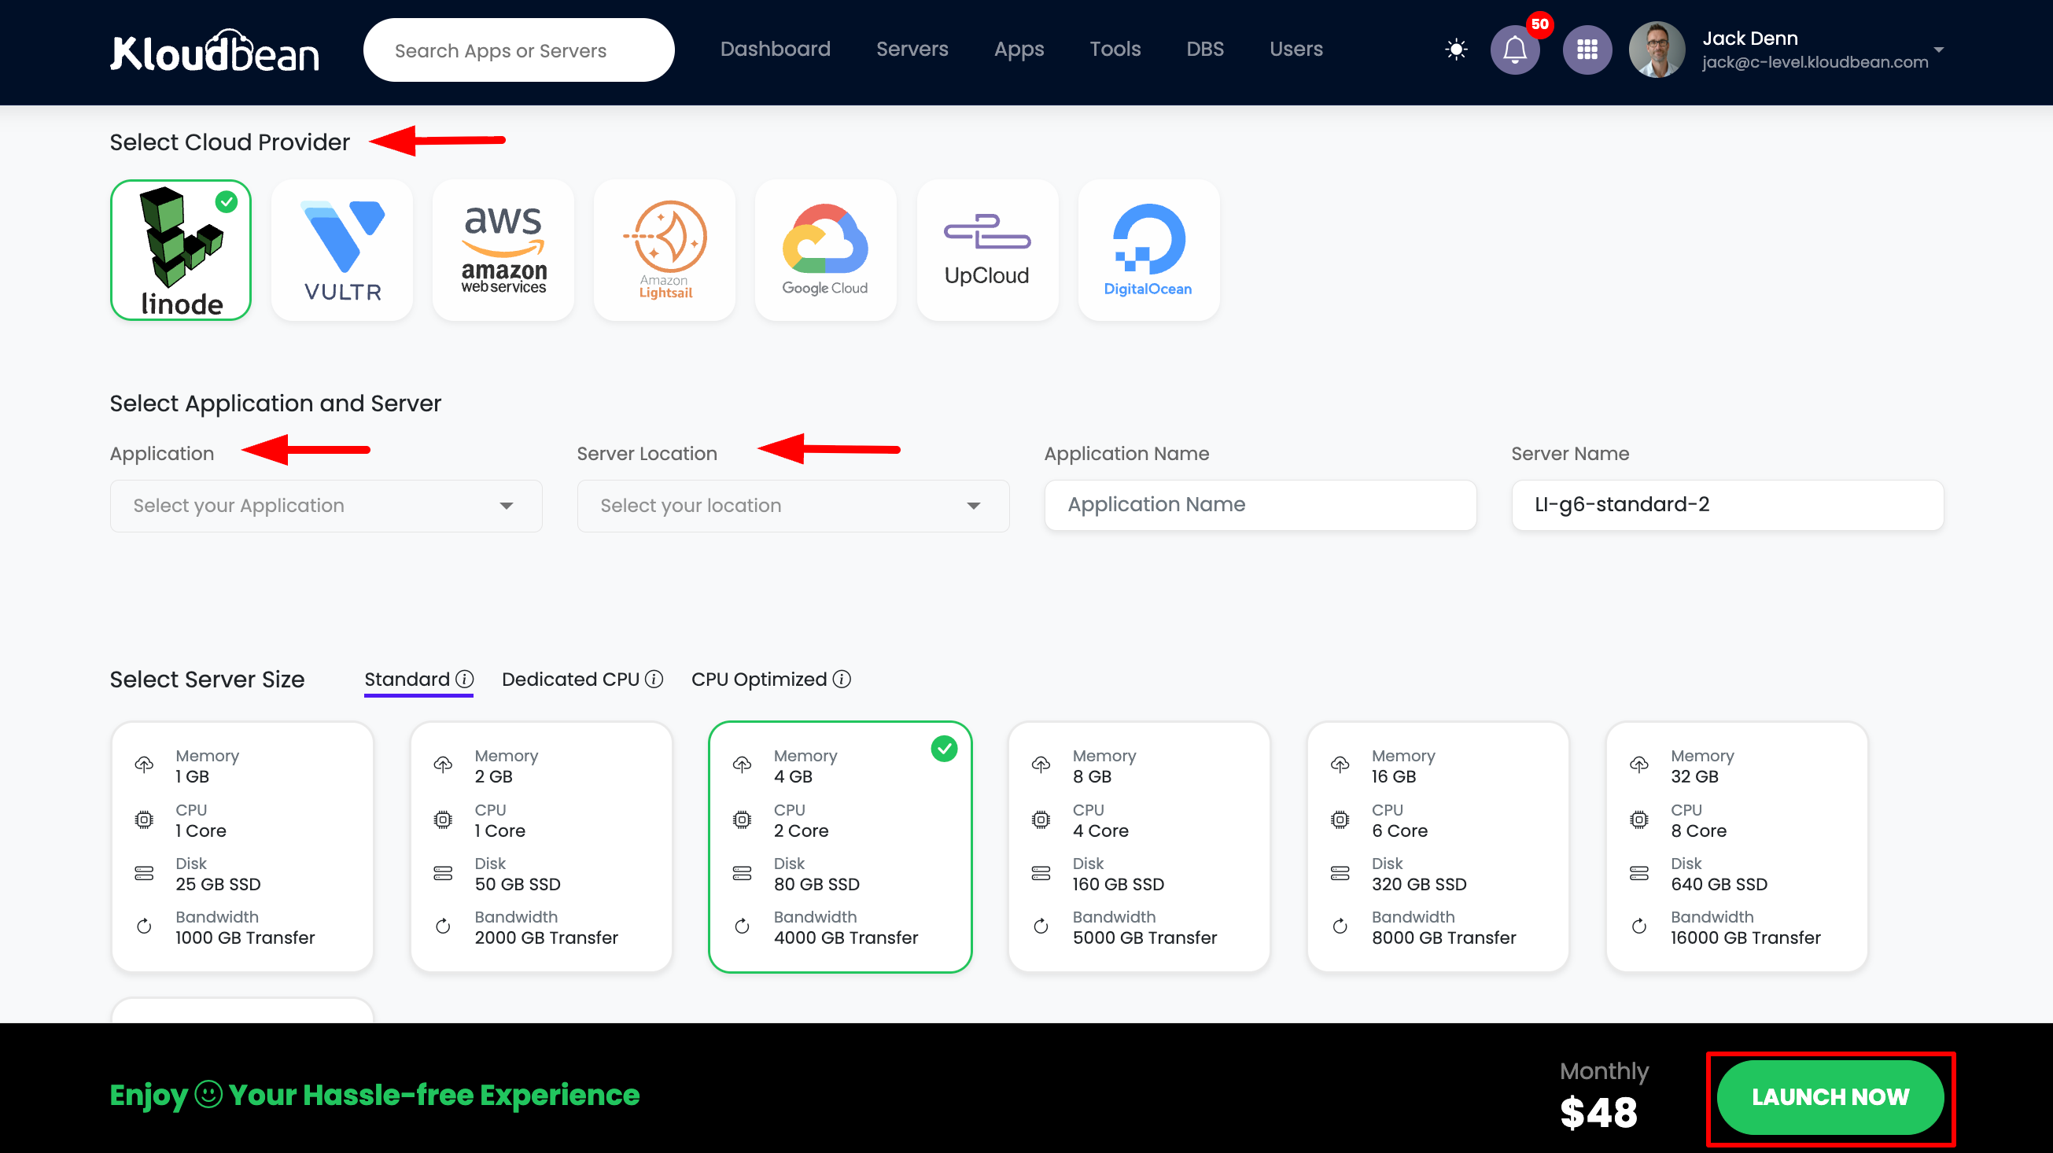
Task: Select Amazon Web Services provider
Action: (x=503, y=250)
